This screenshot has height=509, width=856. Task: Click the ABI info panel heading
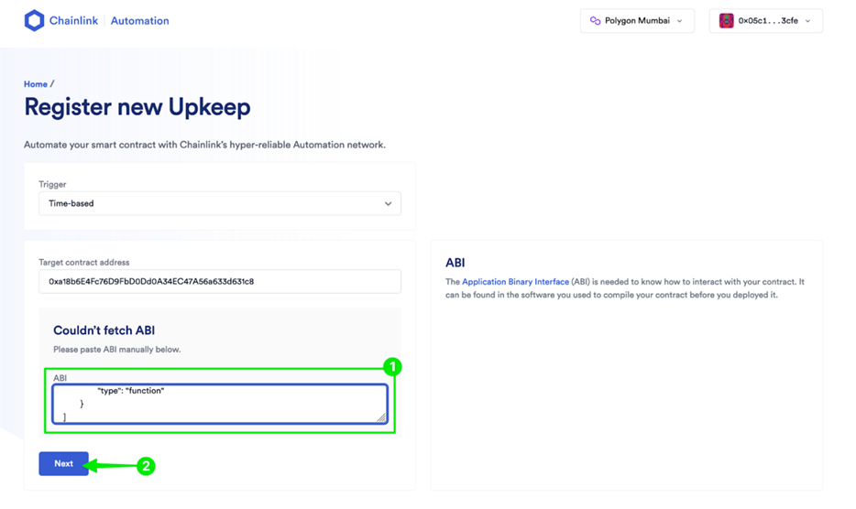(455, 263)
